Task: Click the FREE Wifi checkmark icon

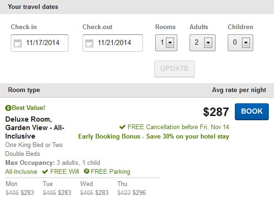Action: pos(45,172)
